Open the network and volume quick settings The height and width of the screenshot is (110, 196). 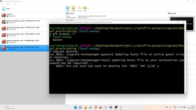point(182,107)
